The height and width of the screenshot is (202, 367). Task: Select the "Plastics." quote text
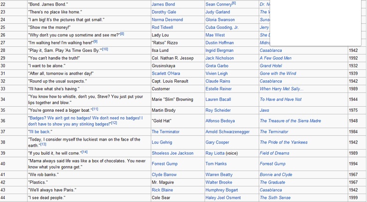point(38,183)
